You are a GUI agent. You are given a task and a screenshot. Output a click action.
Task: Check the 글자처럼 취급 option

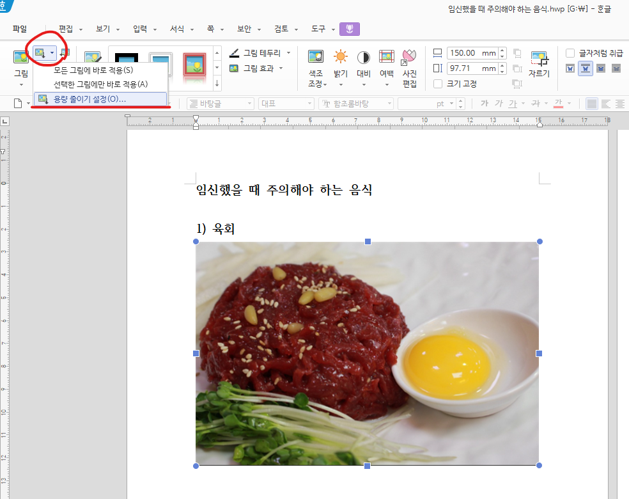[x=570, y=54]
